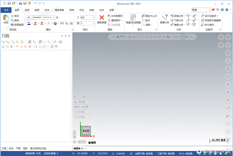Click the Undo arrow icon
The height and width of the screenshot is (156, 233).
coord(35,3)
